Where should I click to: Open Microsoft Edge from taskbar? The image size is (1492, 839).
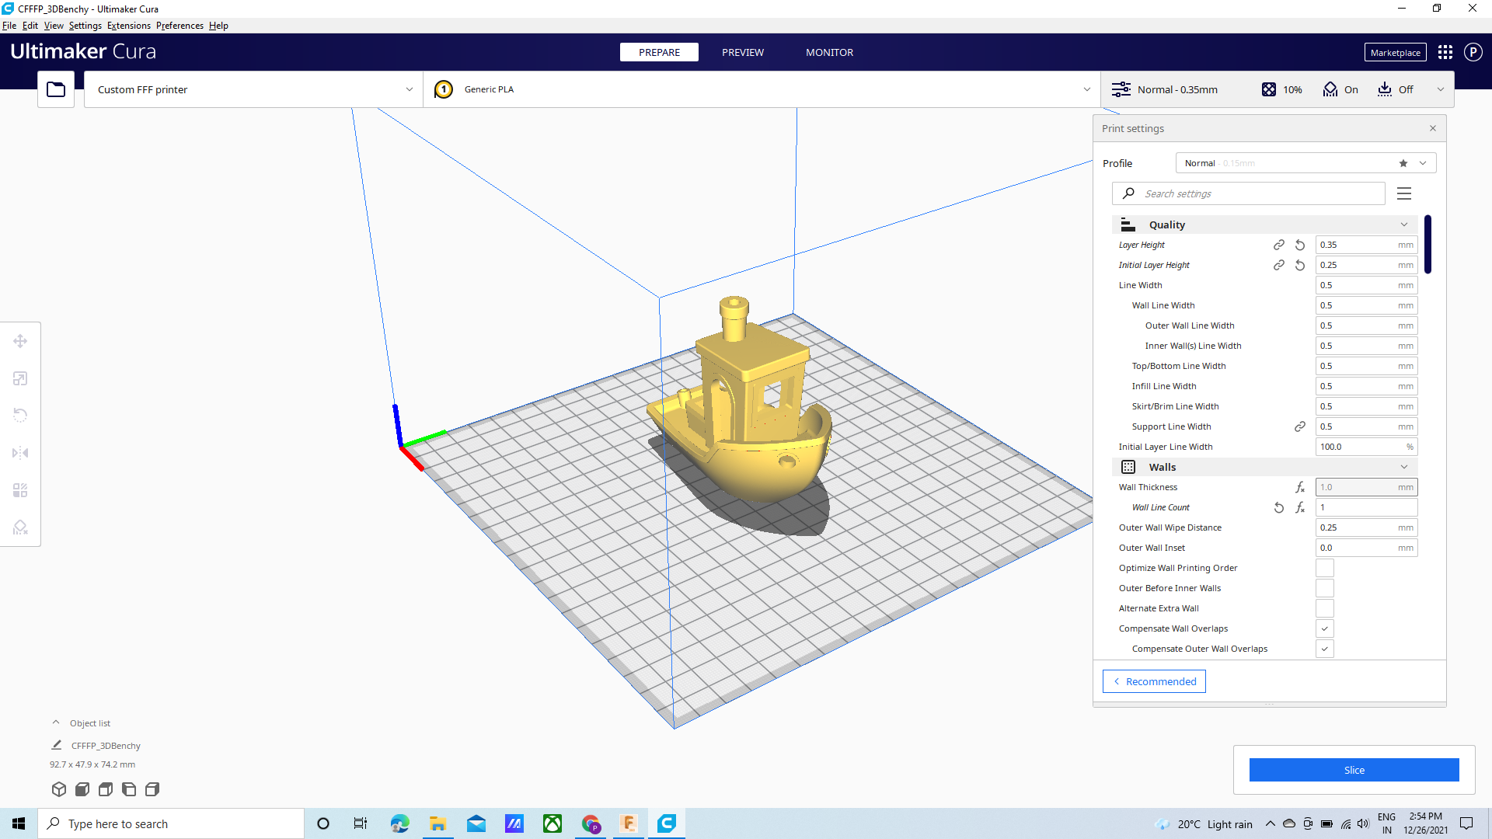399,823
